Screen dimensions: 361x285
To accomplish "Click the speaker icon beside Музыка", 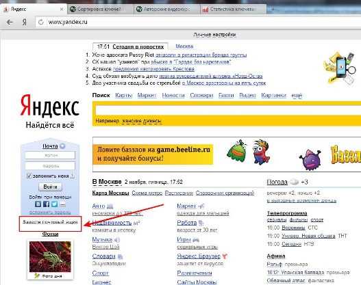I will click(117, 240).
